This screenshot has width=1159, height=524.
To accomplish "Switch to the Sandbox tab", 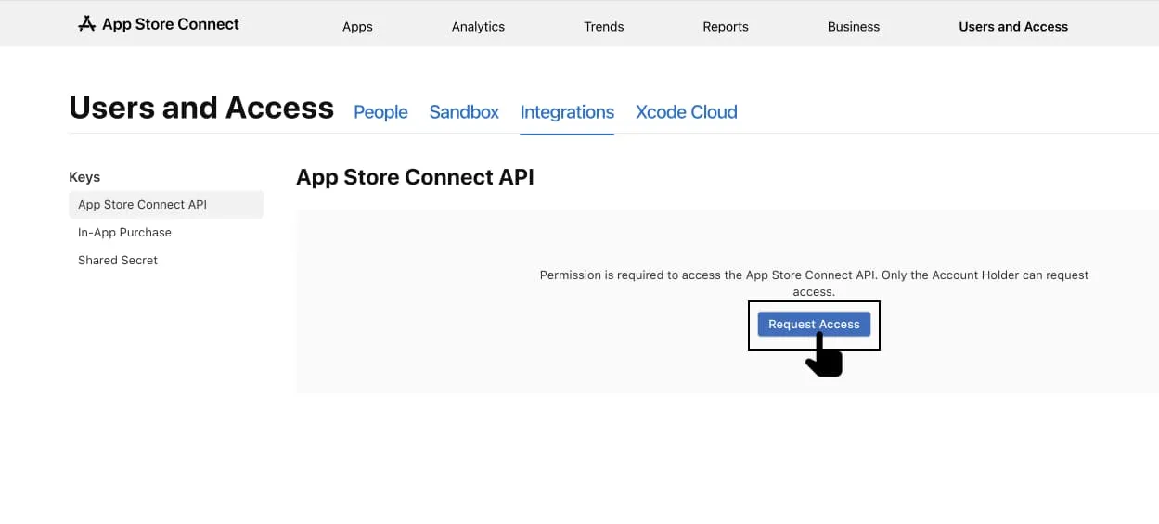I will coord(464,112).
